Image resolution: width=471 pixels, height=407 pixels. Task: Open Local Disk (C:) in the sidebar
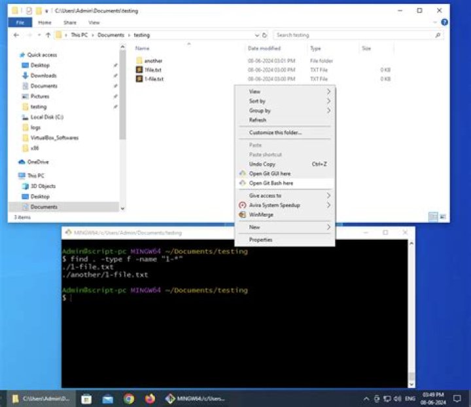pos(47,117)
